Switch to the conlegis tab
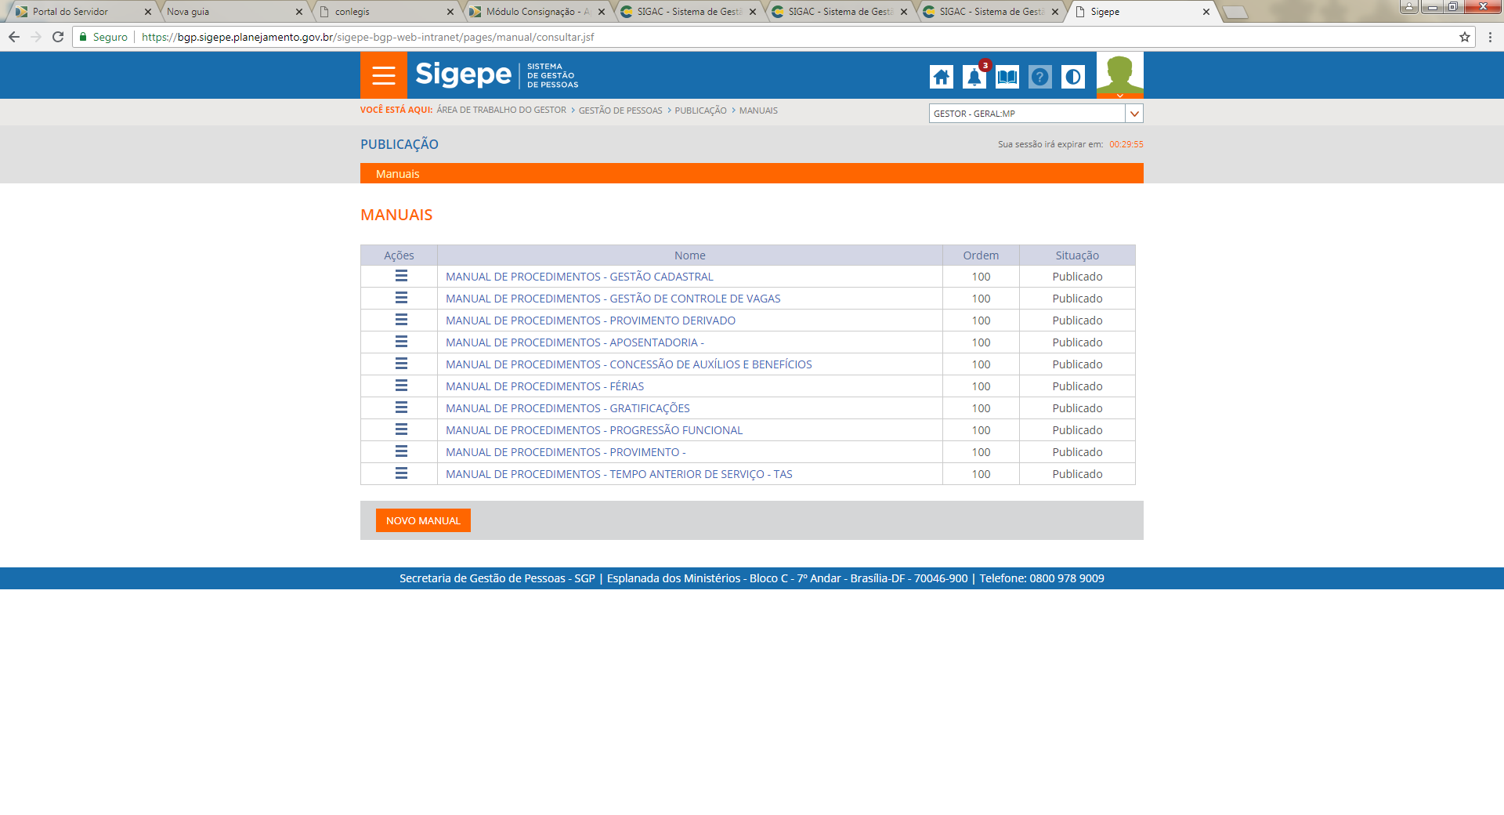Viewport: 1504px width, 815px height. [x=384, y=12]
